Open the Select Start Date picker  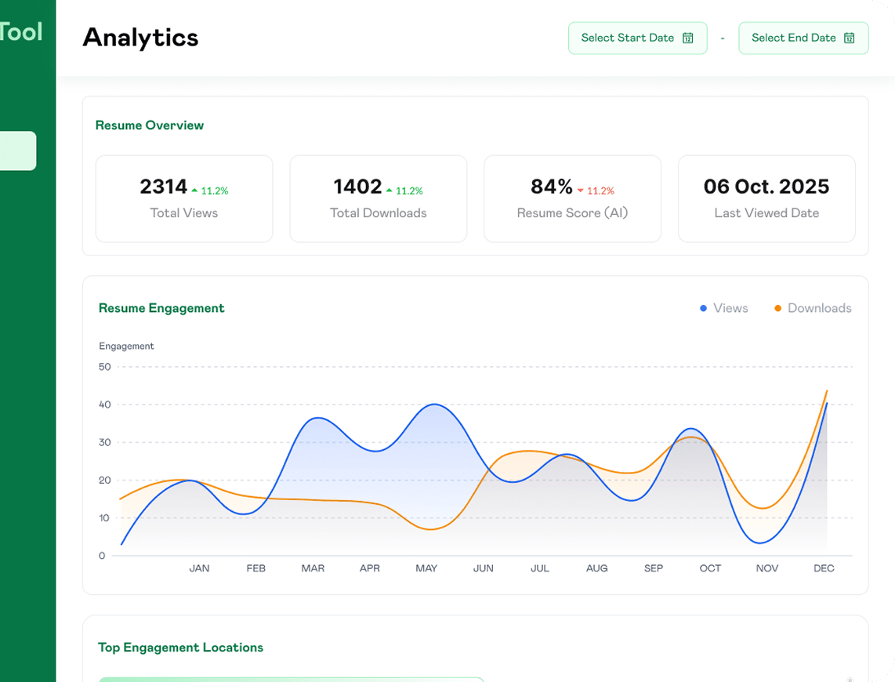(x=638, y=38)
